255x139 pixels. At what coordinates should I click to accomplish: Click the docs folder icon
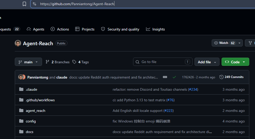(x=21, y=132)
